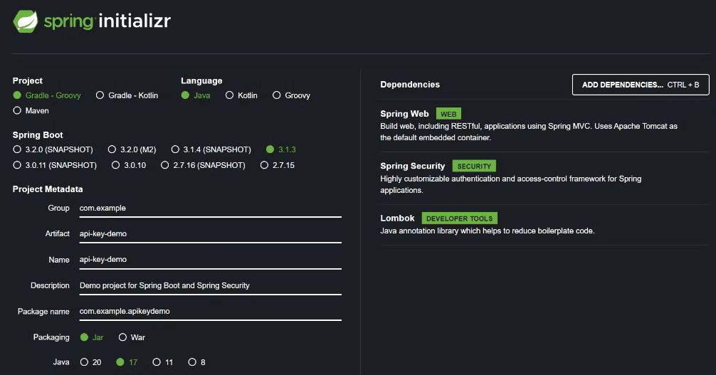Image resolution: width=716 pixels, height=375 pixels.
Task: Click the Package name field
Action: [210, 312]
